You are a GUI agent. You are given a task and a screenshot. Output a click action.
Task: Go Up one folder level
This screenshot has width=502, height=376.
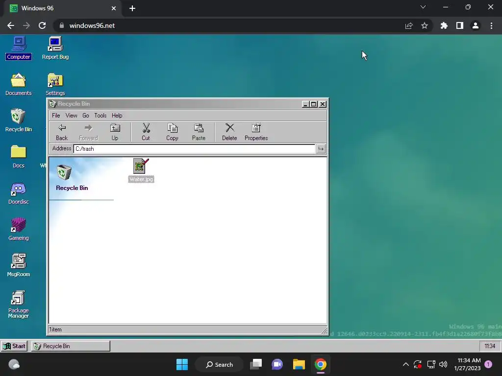(x=115, y=132)
